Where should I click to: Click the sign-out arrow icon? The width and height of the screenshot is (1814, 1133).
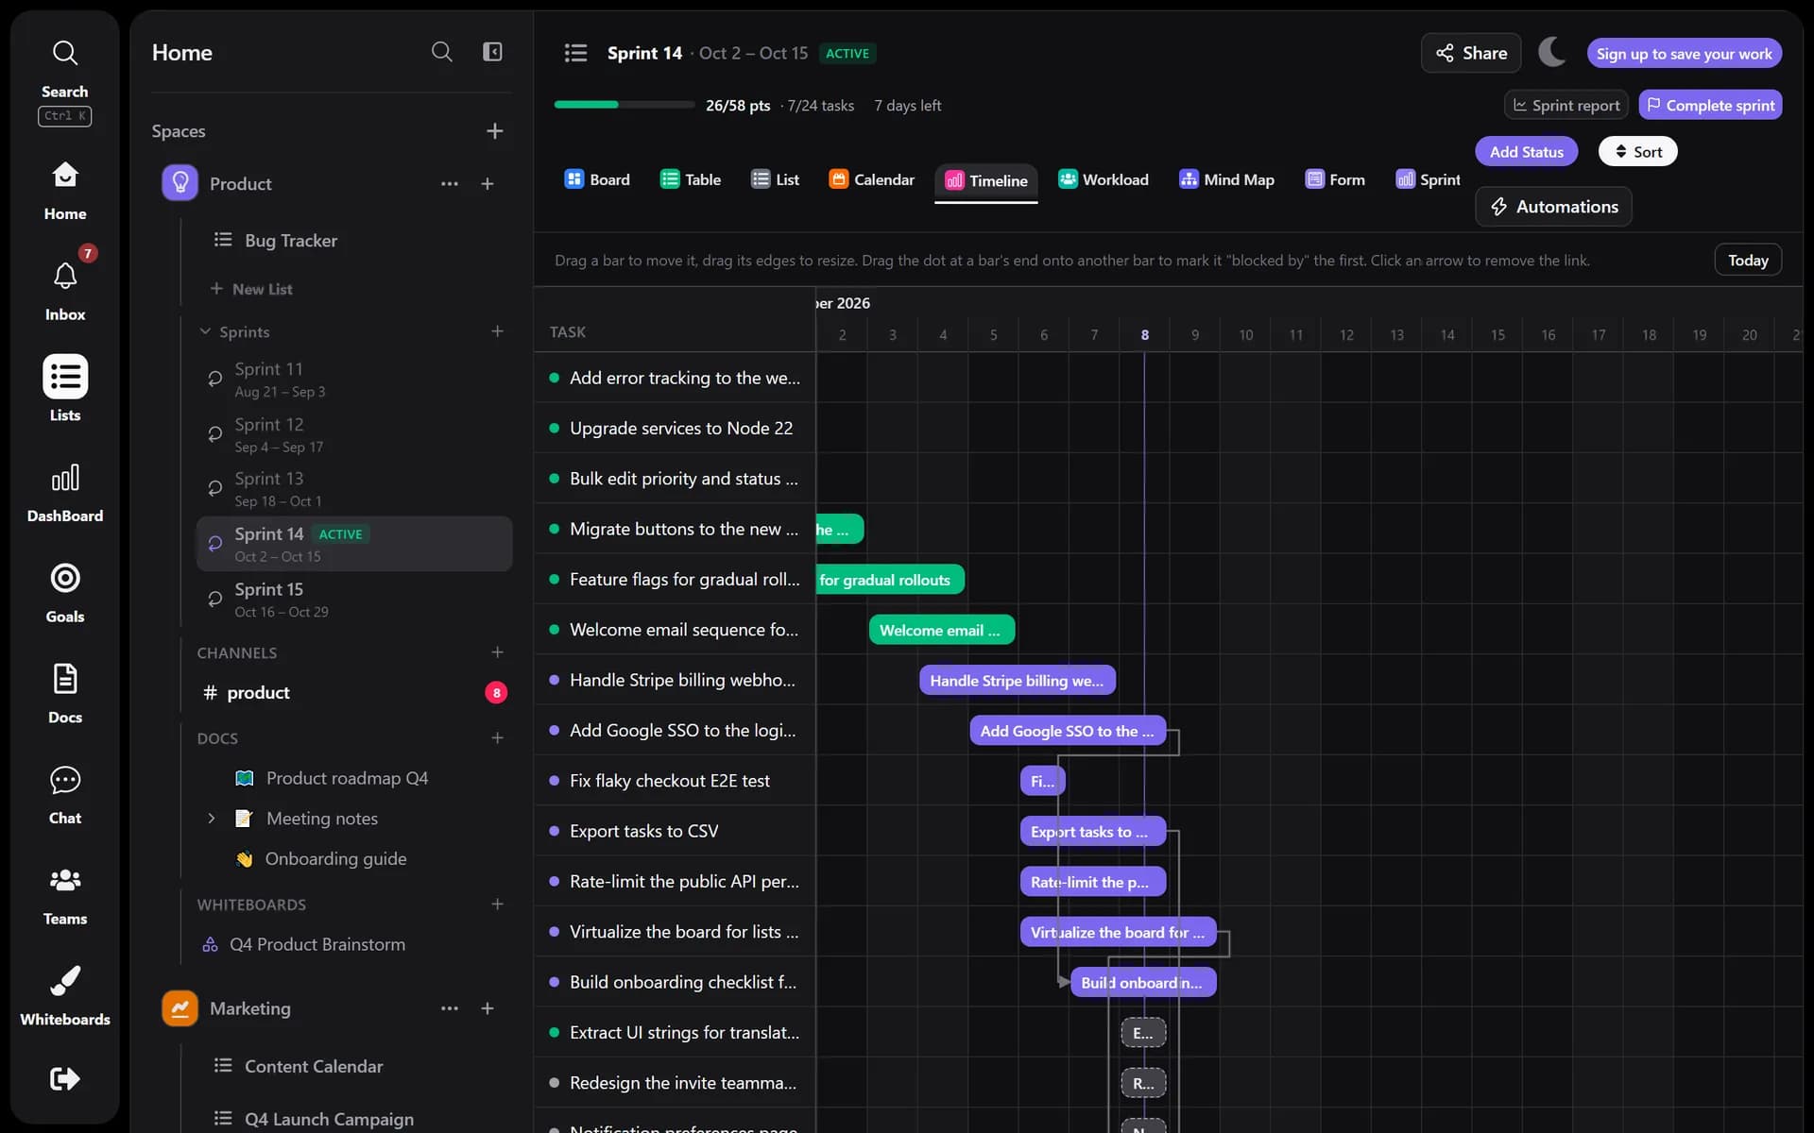coord(64,1078)
